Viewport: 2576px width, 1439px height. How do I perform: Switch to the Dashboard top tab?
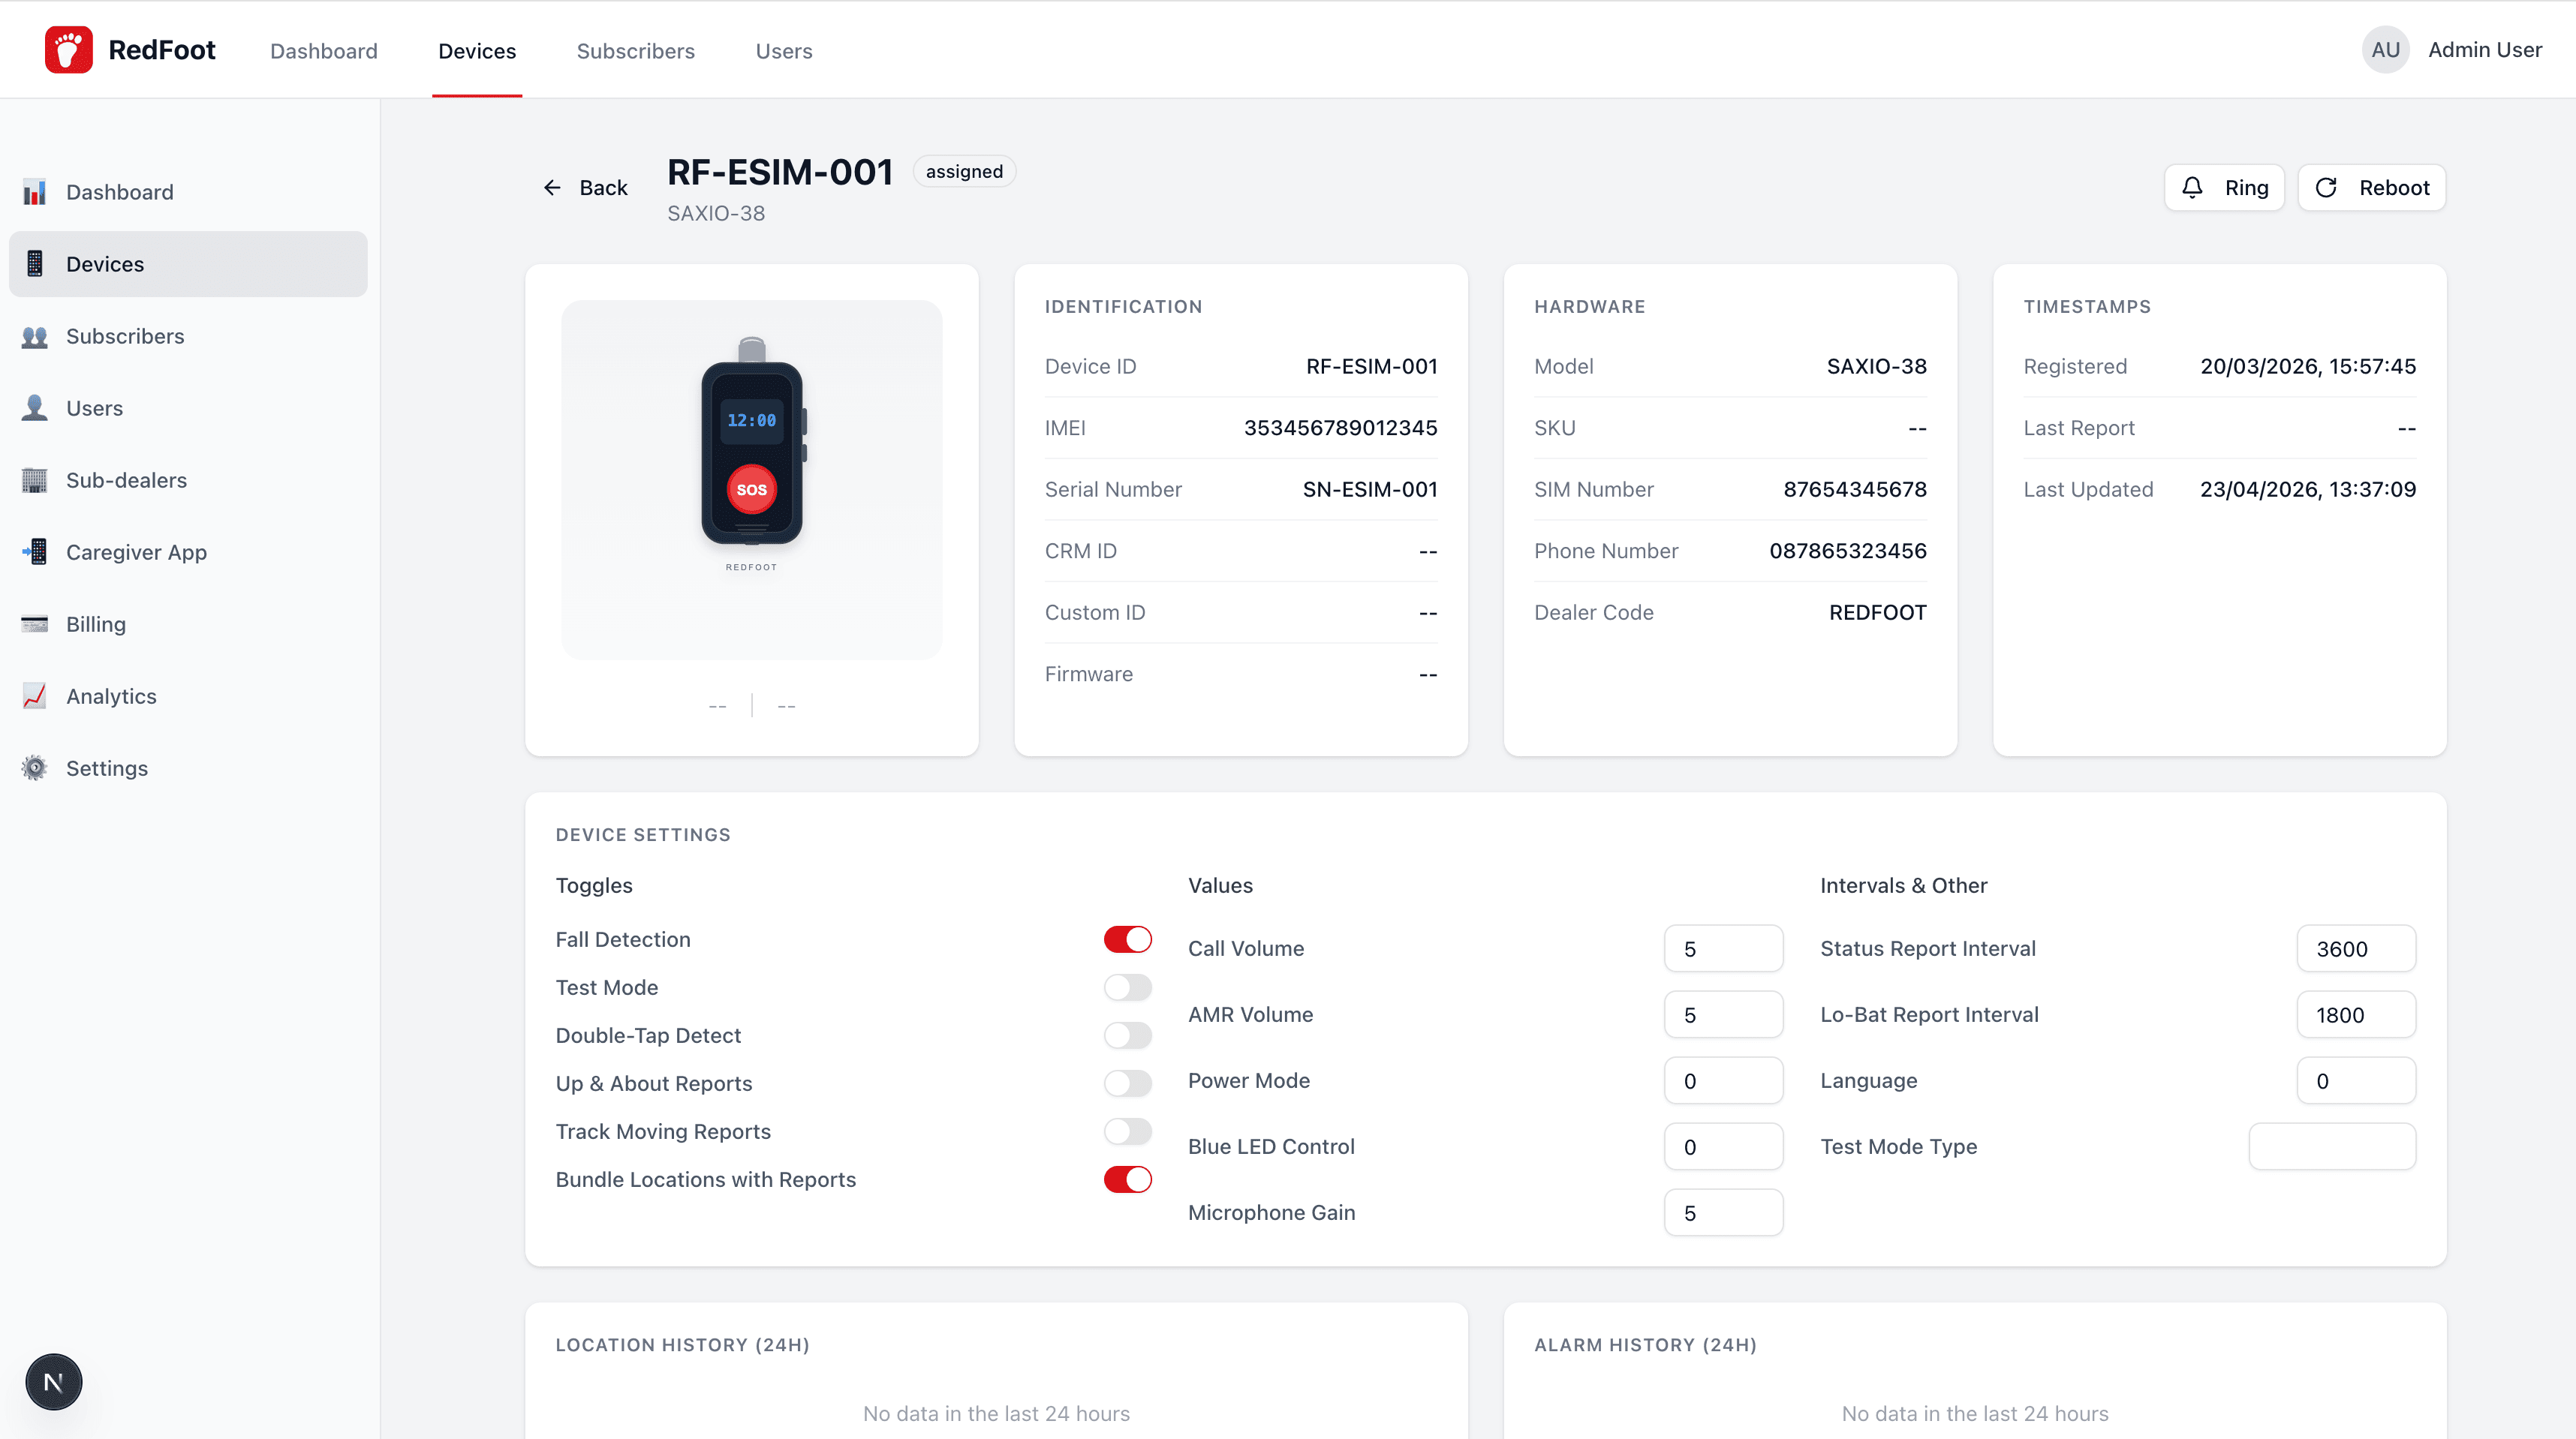(323, 51)
